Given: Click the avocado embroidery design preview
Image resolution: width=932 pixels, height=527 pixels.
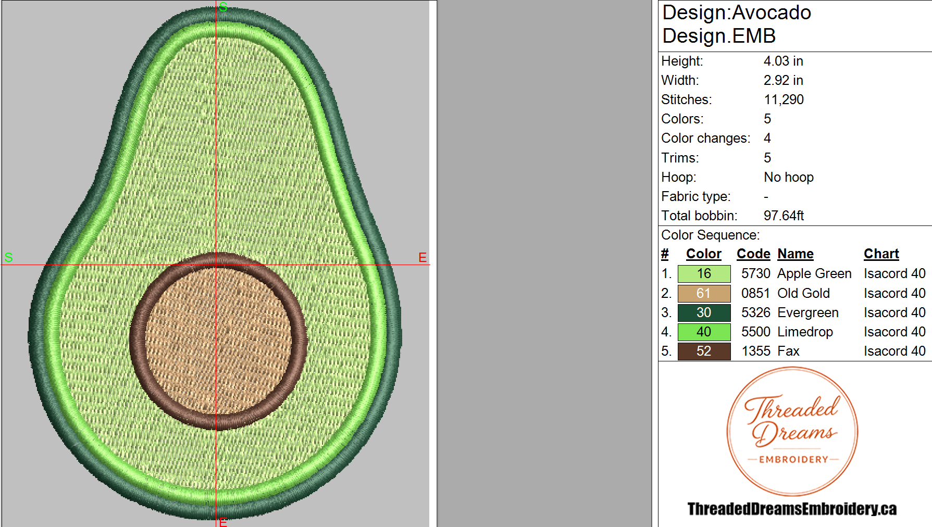Looking at the screenshot, I should [216, 263].
